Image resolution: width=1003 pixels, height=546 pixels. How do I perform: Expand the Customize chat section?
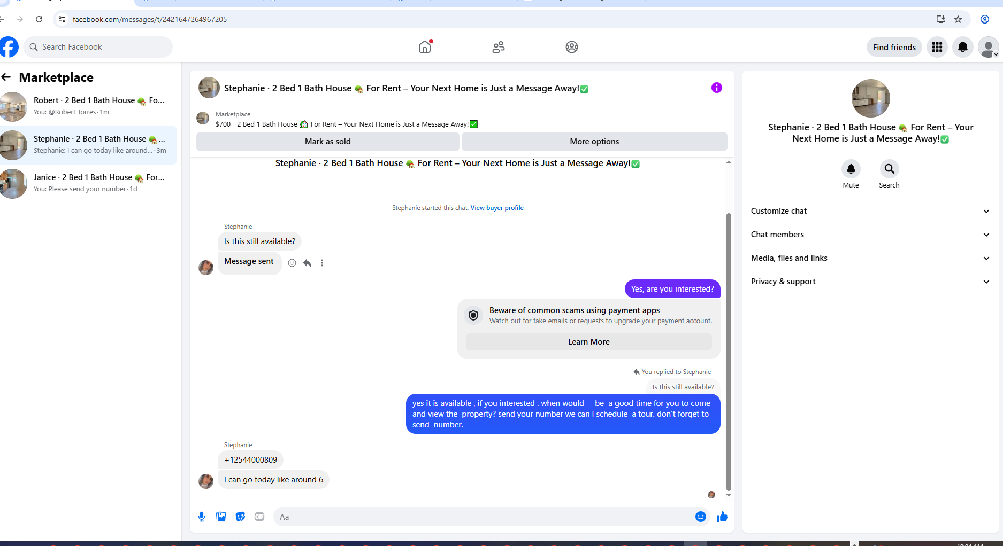(870, 211)
